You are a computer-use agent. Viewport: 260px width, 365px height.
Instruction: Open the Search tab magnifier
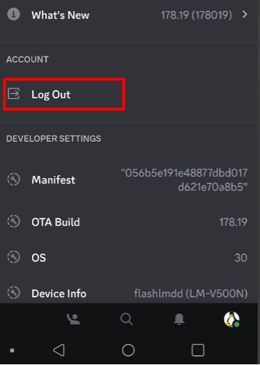click(126, 319)
